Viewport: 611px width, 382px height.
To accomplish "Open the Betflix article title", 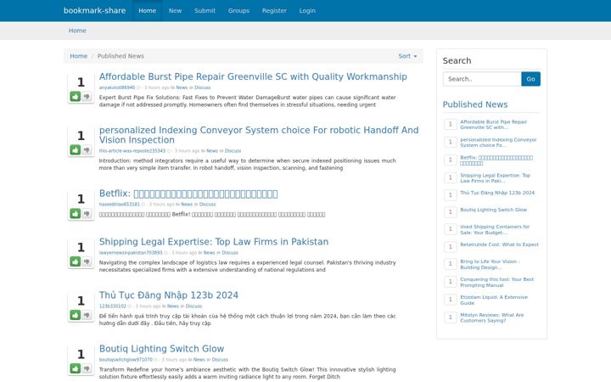I will [188, 194].
